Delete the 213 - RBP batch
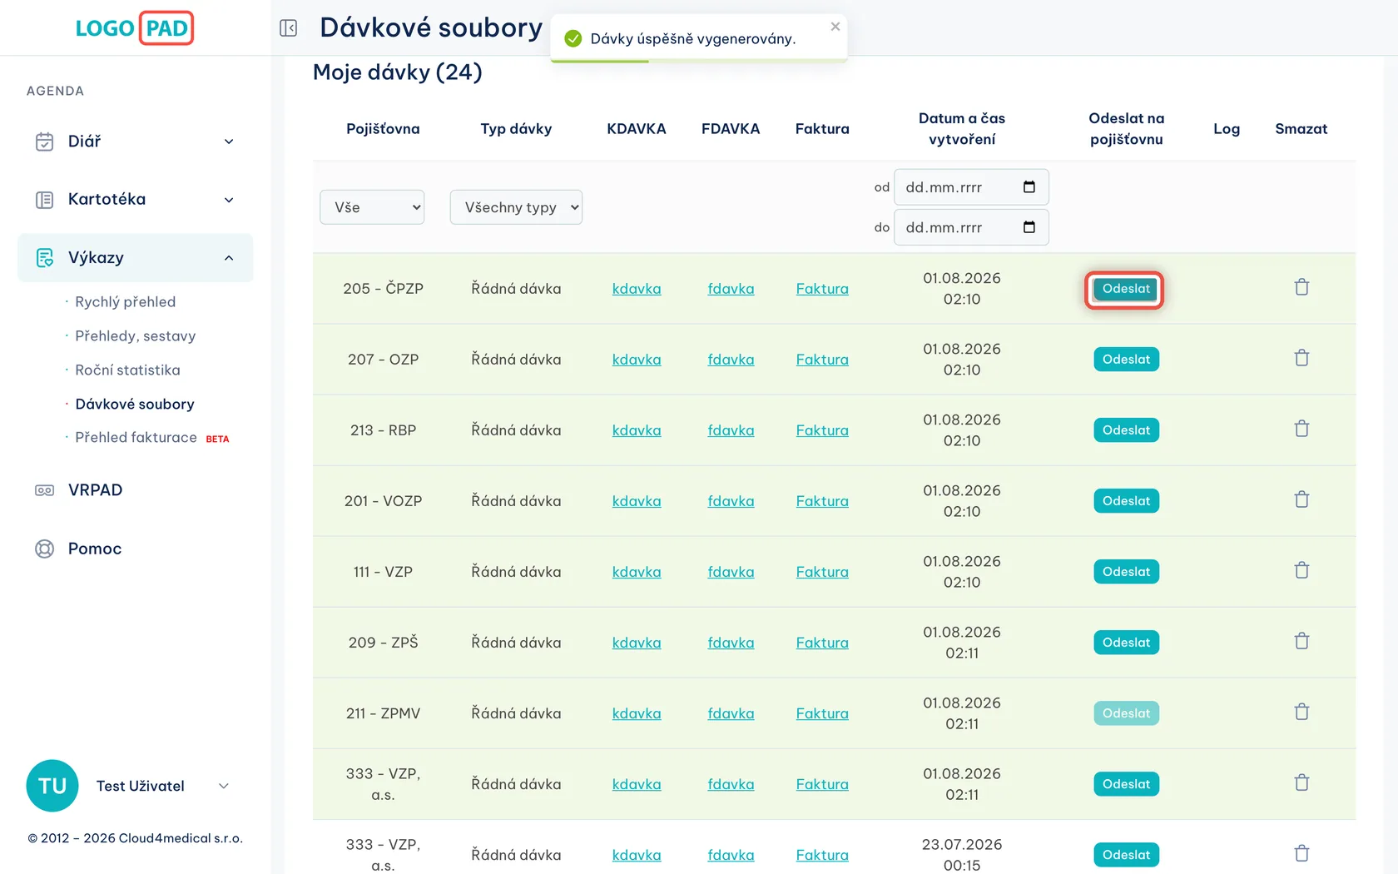Screen dimensions: 1398x874 (1302, 429)
